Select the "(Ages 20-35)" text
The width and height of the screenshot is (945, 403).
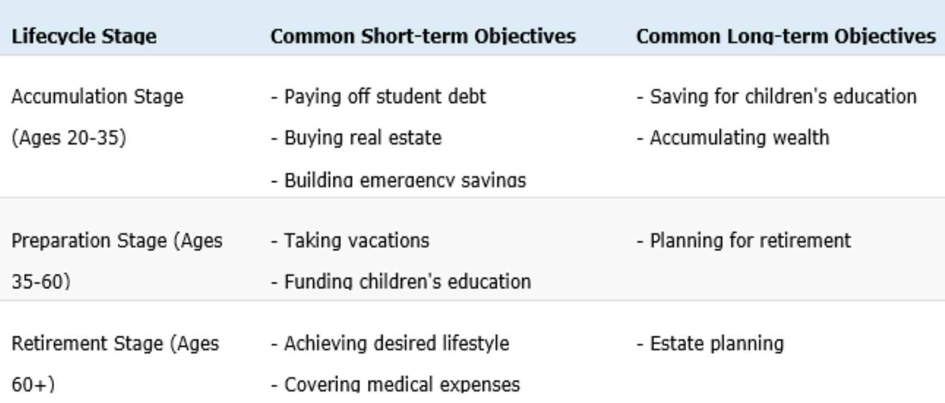(x=69, y=138)
